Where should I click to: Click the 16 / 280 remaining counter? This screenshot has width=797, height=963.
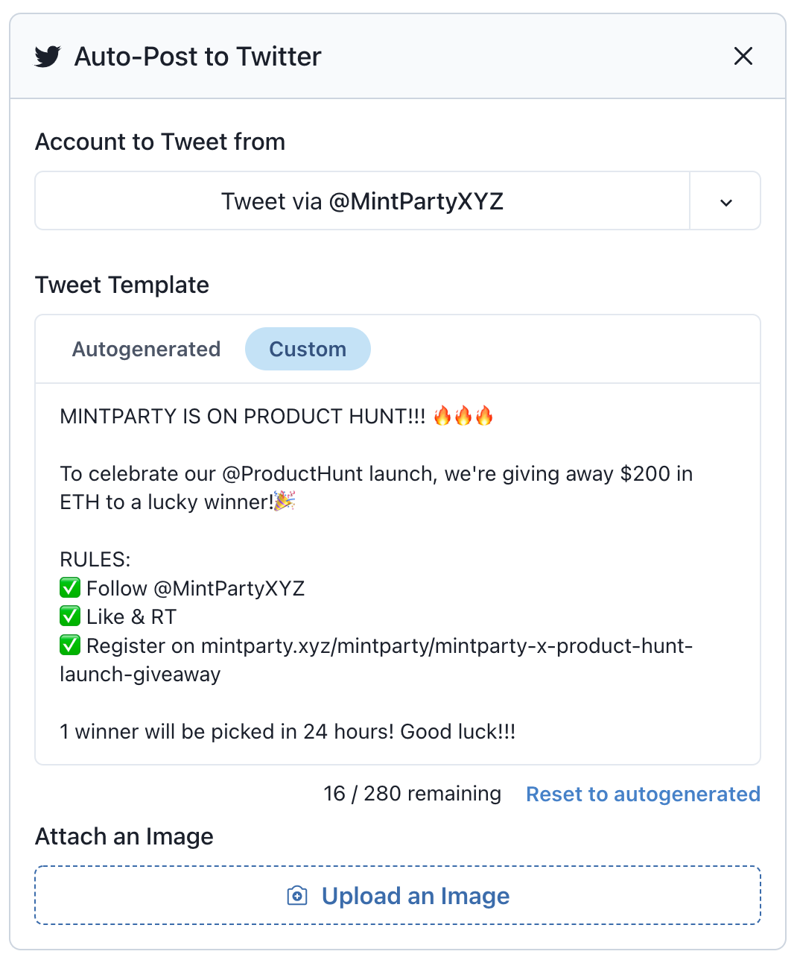click(x=412, y=794)
